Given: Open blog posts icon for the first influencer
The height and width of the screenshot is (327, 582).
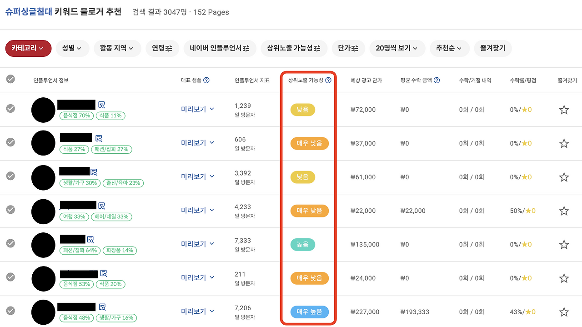Looking at the screenshot, I should click(101, 104).
